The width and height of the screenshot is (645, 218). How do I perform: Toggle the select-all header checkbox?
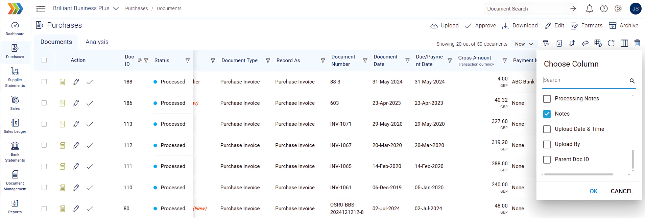point(44,60)
